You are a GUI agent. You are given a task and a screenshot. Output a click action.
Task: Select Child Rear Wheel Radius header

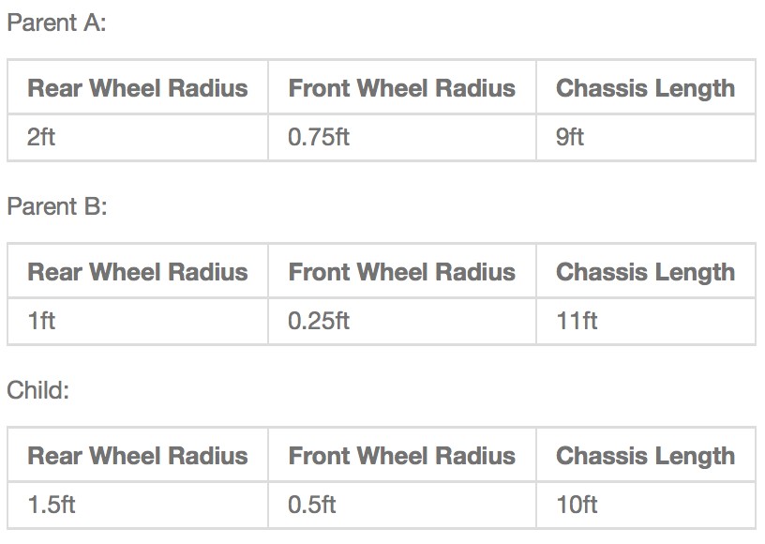pyautogui.click(x=138, y=456)
